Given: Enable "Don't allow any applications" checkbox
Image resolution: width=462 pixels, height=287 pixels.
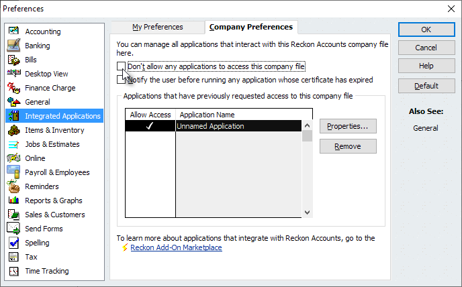Looking at the screenshot, I should pos(121,66).
